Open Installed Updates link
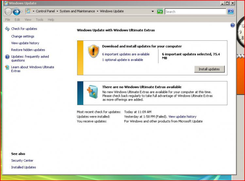This screenshot has width=245, height=181. [24, 167]
